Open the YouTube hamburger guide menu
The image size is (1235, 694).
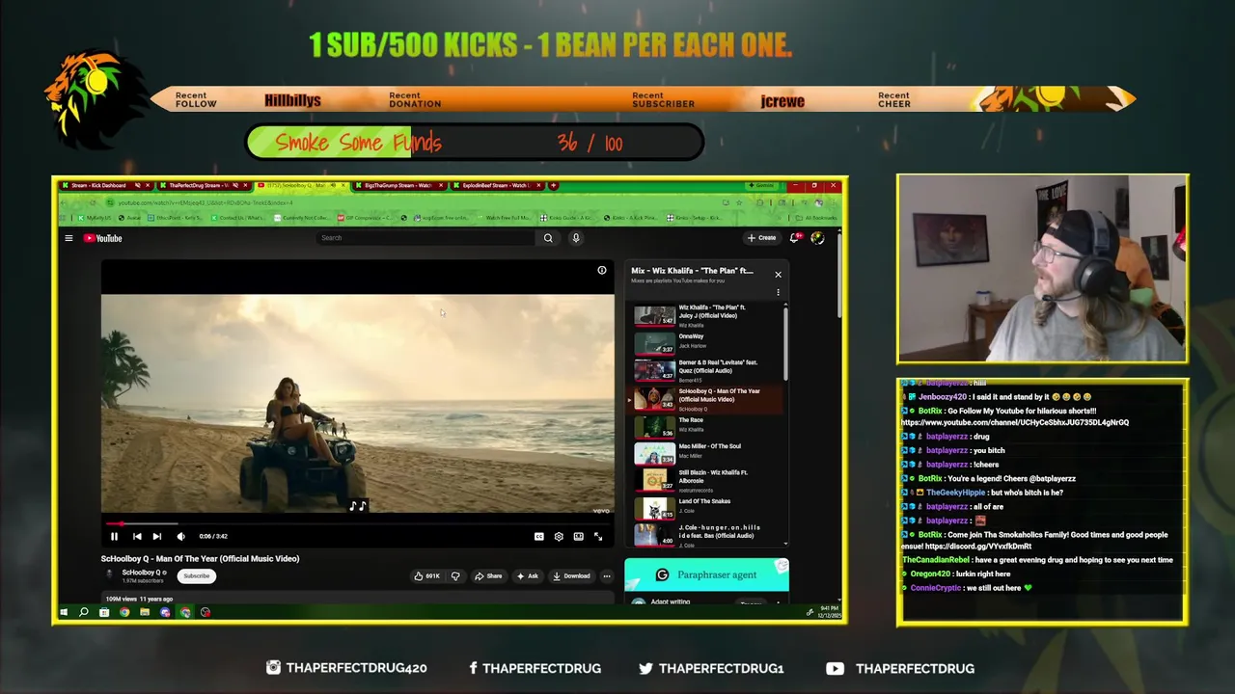(x=69, y=238)
